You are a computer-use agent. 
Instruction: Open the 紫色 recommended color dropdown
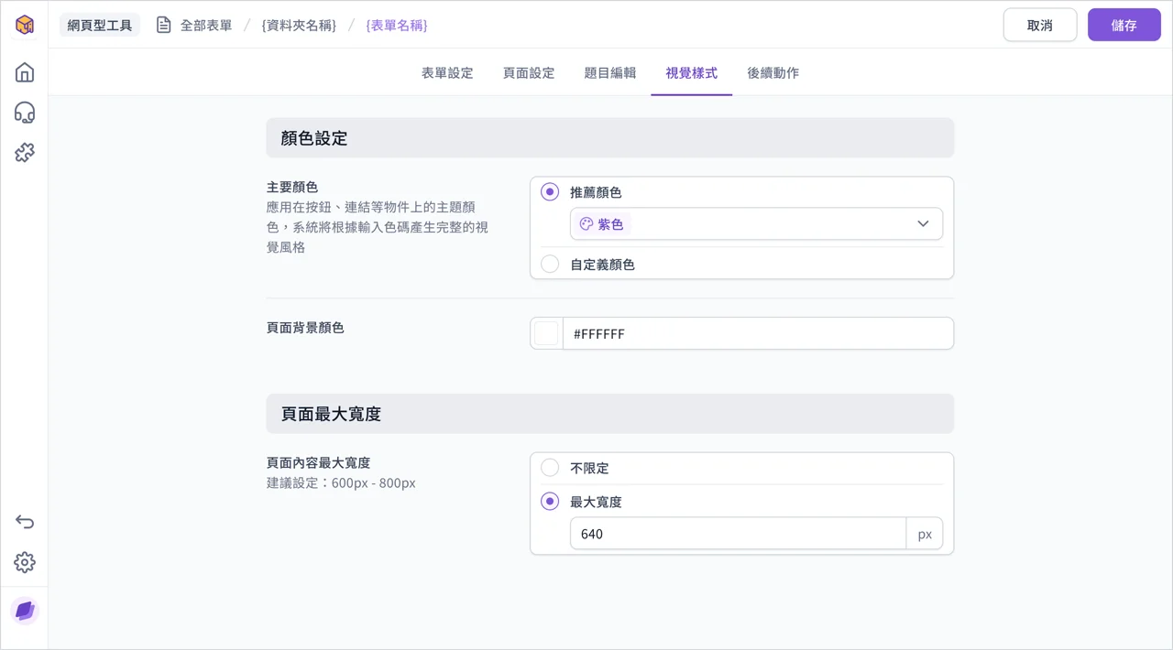coord(756,223)
